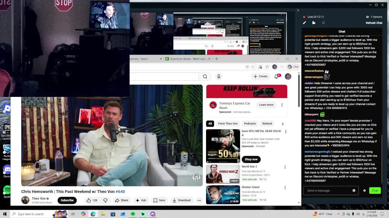Open a new Edge tab

[x=216, y=59]
